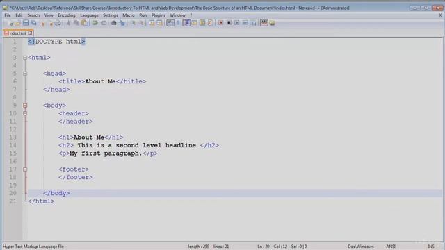Close the index.html tab with its X
The height and width of the screenshot is (250, 445).
[30, 33]
